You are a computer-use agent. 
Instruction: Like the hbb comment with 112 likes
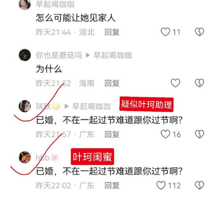[x=161, y=185]
